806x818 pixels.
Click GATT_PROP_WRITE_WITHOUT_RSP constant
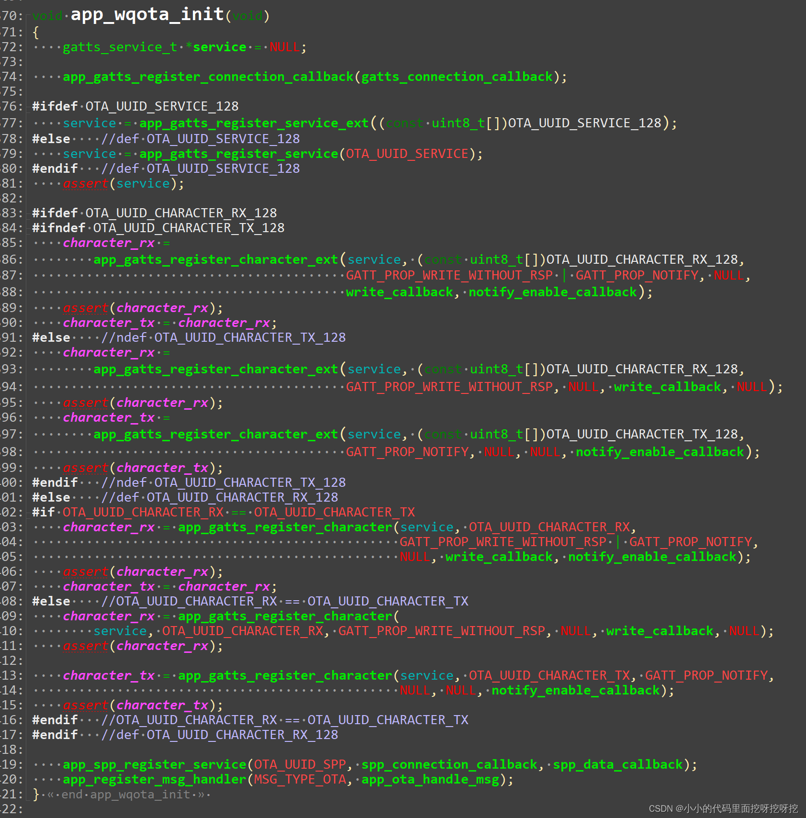tap(450, 275)
